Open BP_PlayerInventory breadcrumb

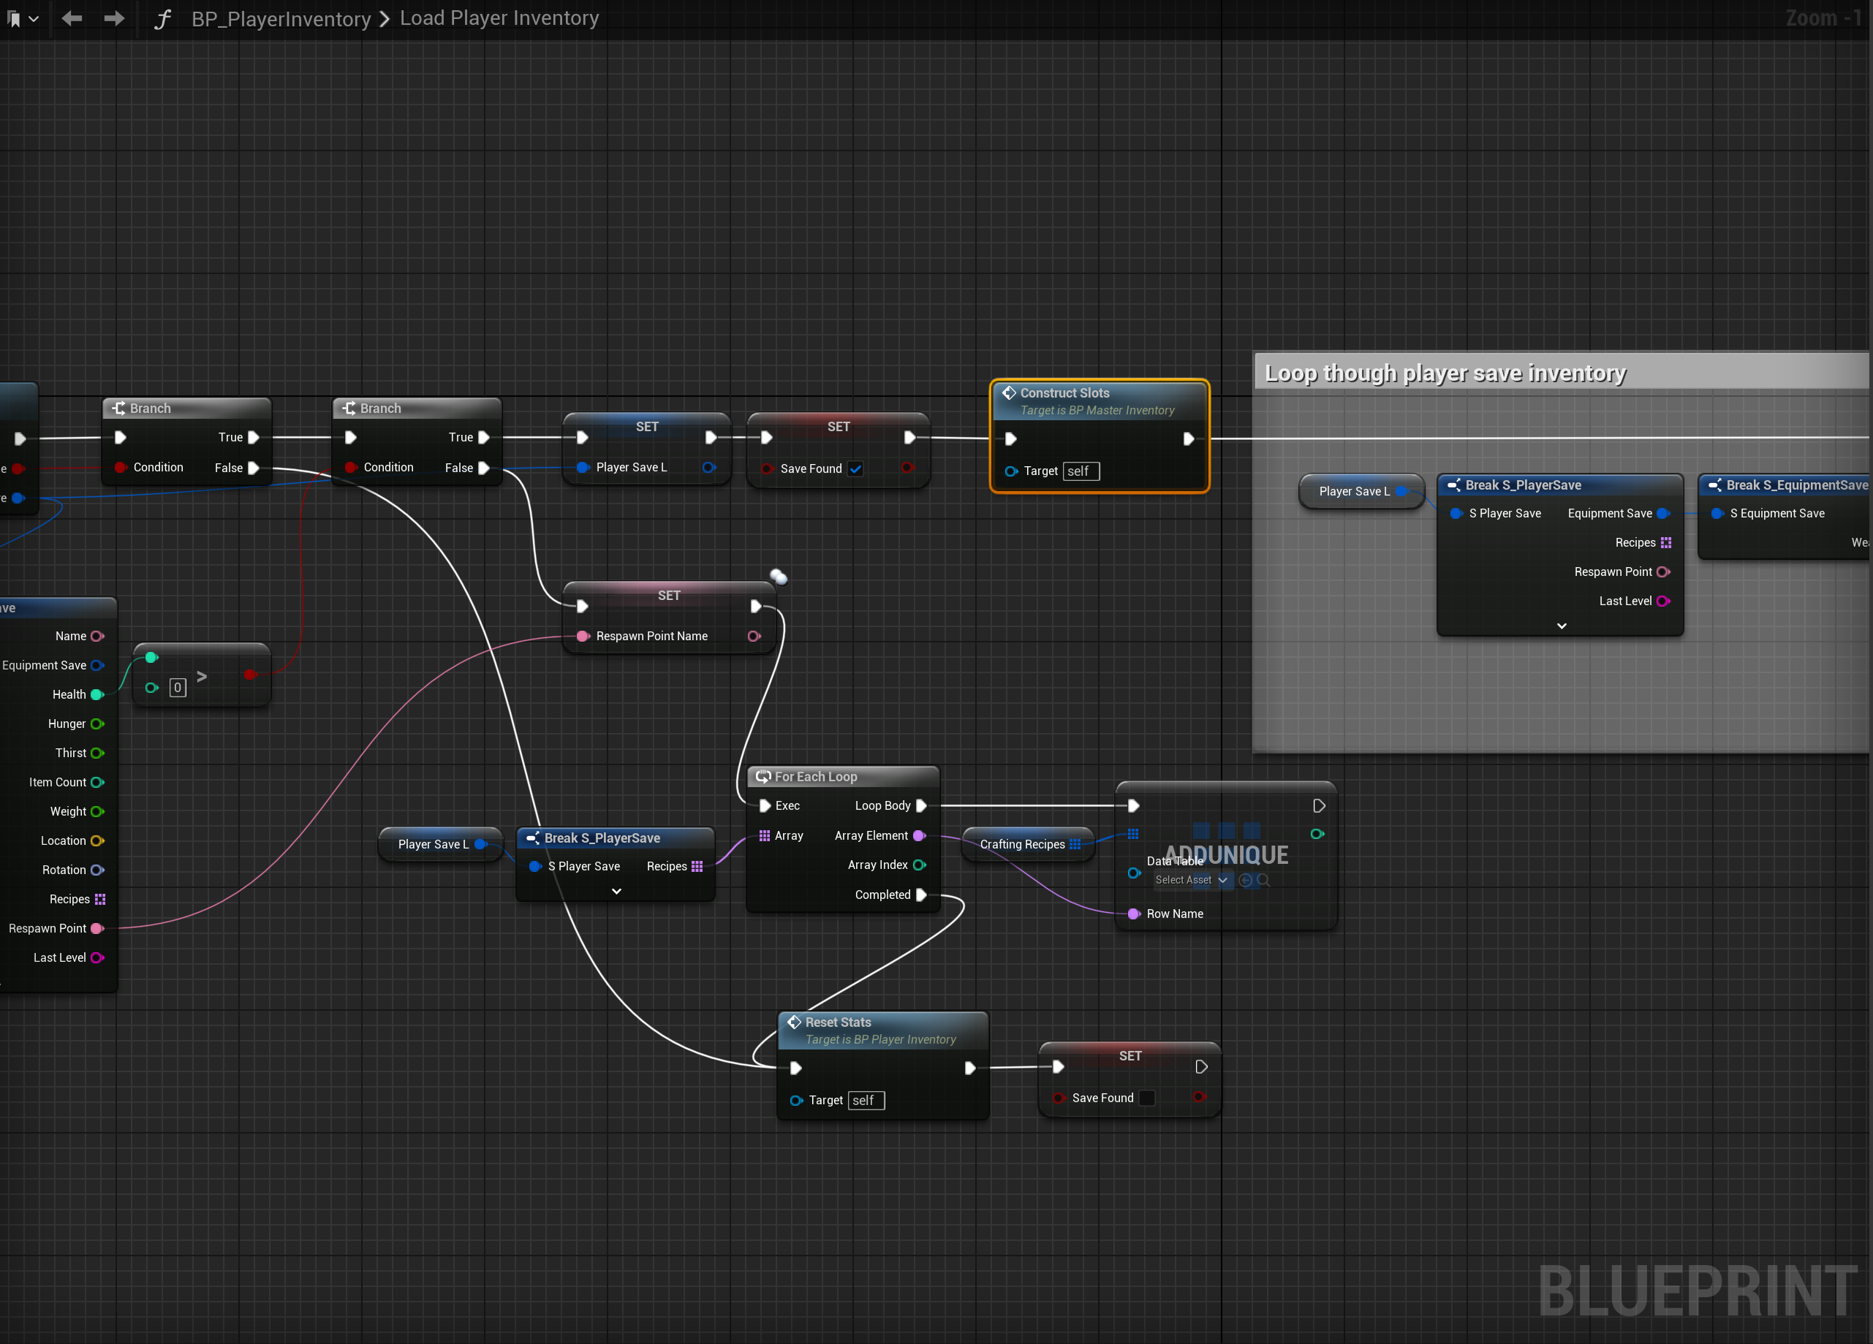281,19
